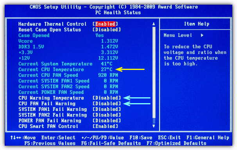Select the CPU Smart FAN Control label

tap(48, 126)
